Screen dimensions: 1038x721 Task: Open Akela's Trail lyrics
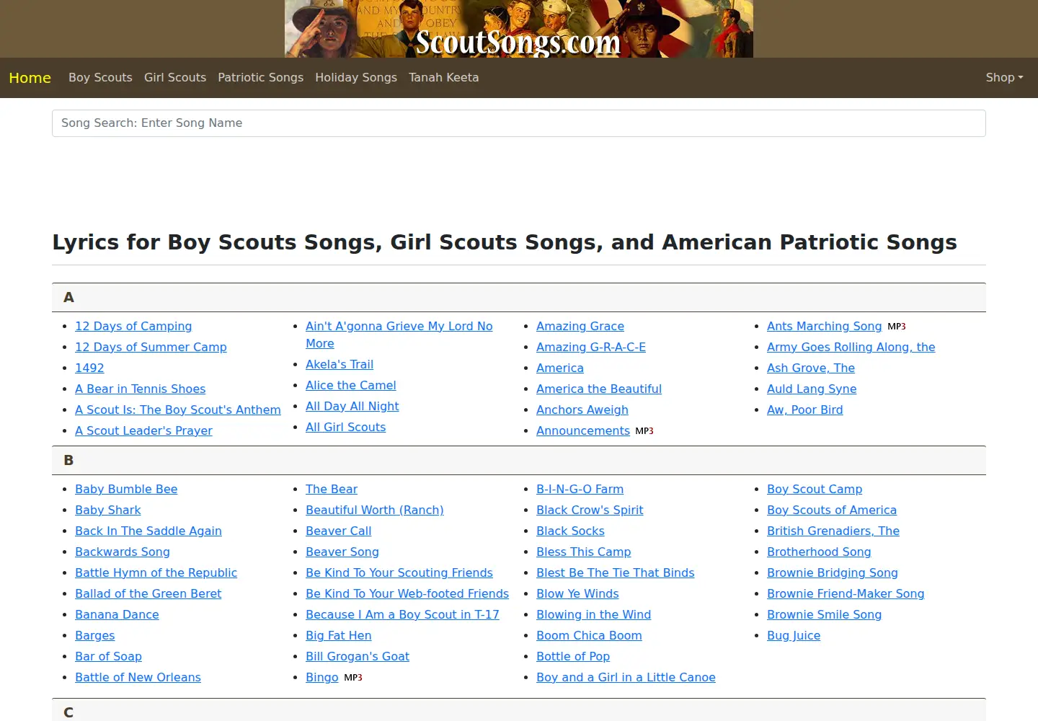pos(340,365)
